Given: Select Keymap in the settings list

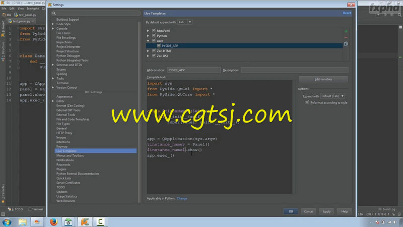Looking at the screenshot, I should coord(62,146).
